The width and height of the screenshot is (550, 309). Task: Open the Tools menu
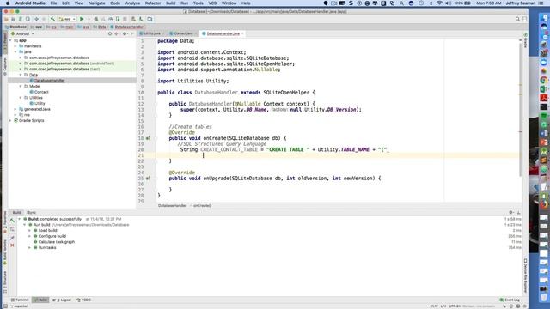click(x=199, y=3)
